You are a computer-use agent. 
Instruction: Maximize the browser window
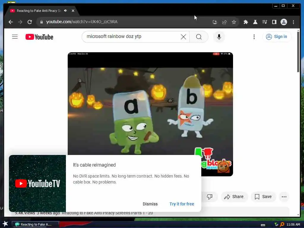(x=283, y=6)
